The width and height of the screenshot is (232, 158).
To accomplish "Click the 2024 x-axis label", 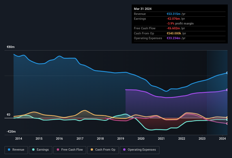I will coord(222,139).
